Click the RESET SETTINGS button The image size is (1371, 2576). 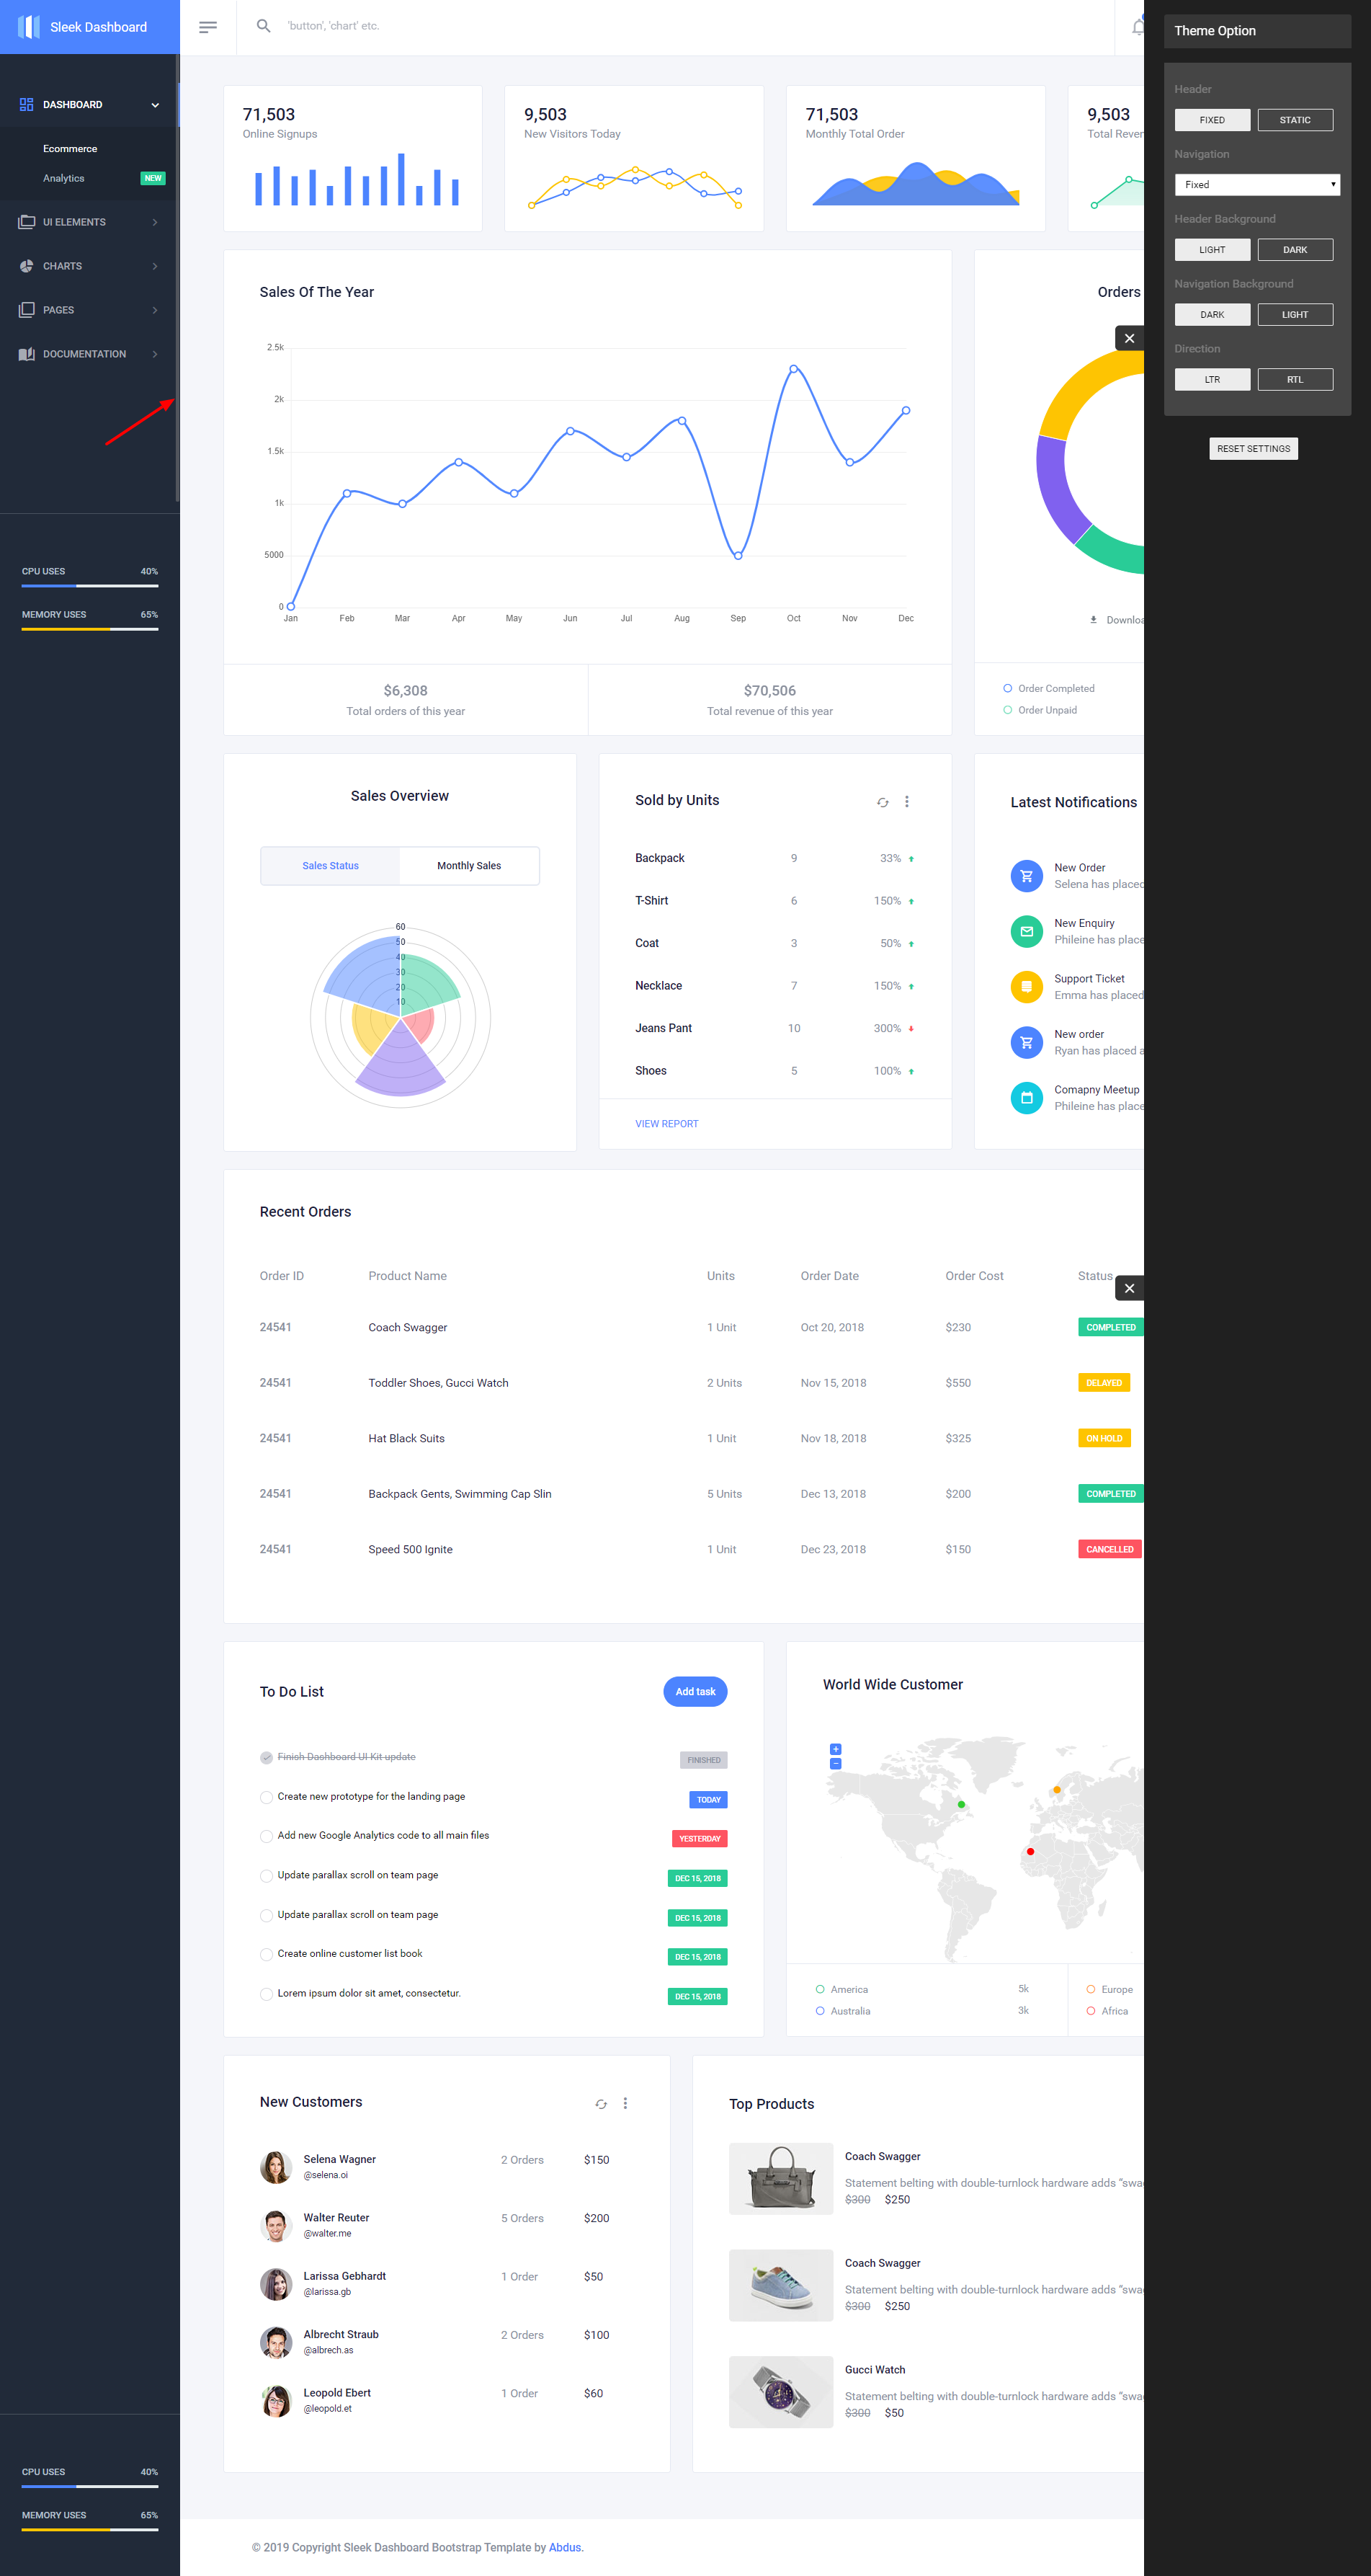pyautogui.click(x=1253, y=448)
